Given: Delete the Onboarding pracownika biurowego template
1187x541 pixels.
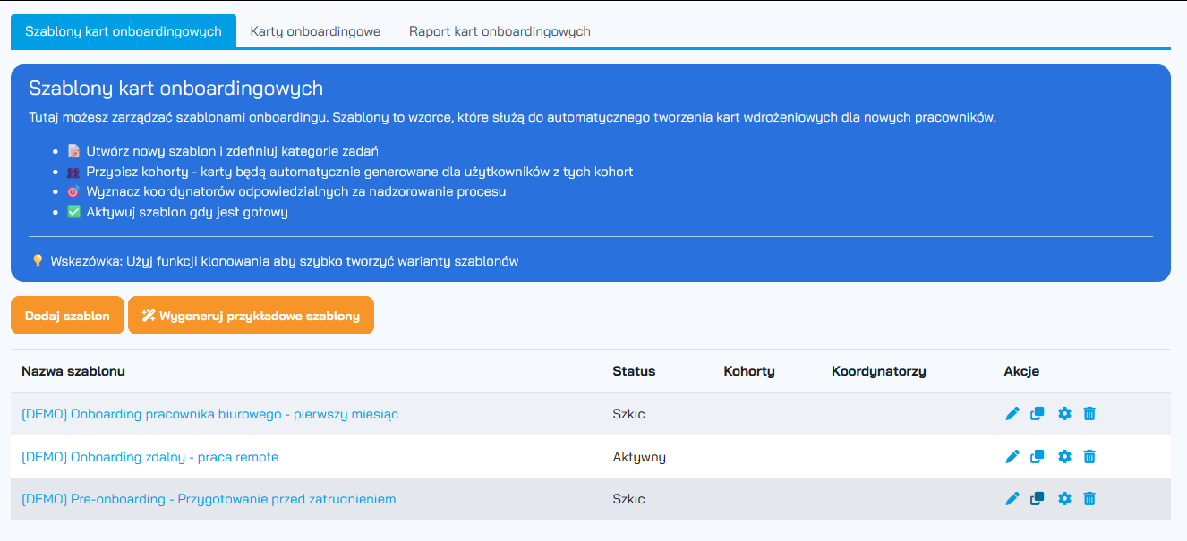Looking at the screenshot, I should coord(1089,414).
